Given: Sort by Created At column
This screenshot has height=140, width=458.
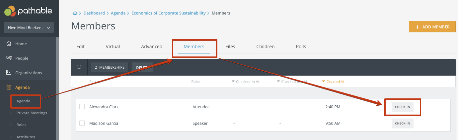Looking at the screenshot, I should (x=333, y=82).
